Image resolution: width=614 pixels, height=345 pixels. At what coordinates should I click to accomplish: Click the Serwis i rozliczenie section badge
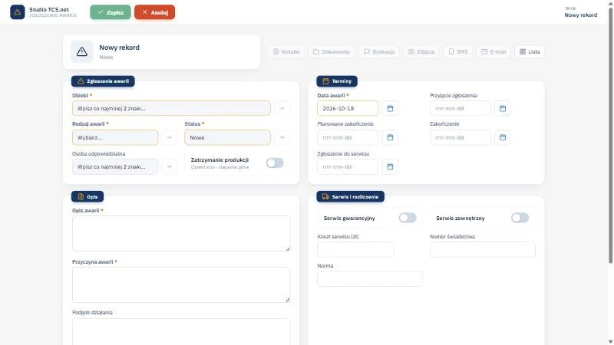350,196
